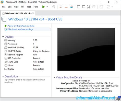Select the Display device label
This screenshot has height=101, width=121.
pyautogui.click(x=11, y=69)
